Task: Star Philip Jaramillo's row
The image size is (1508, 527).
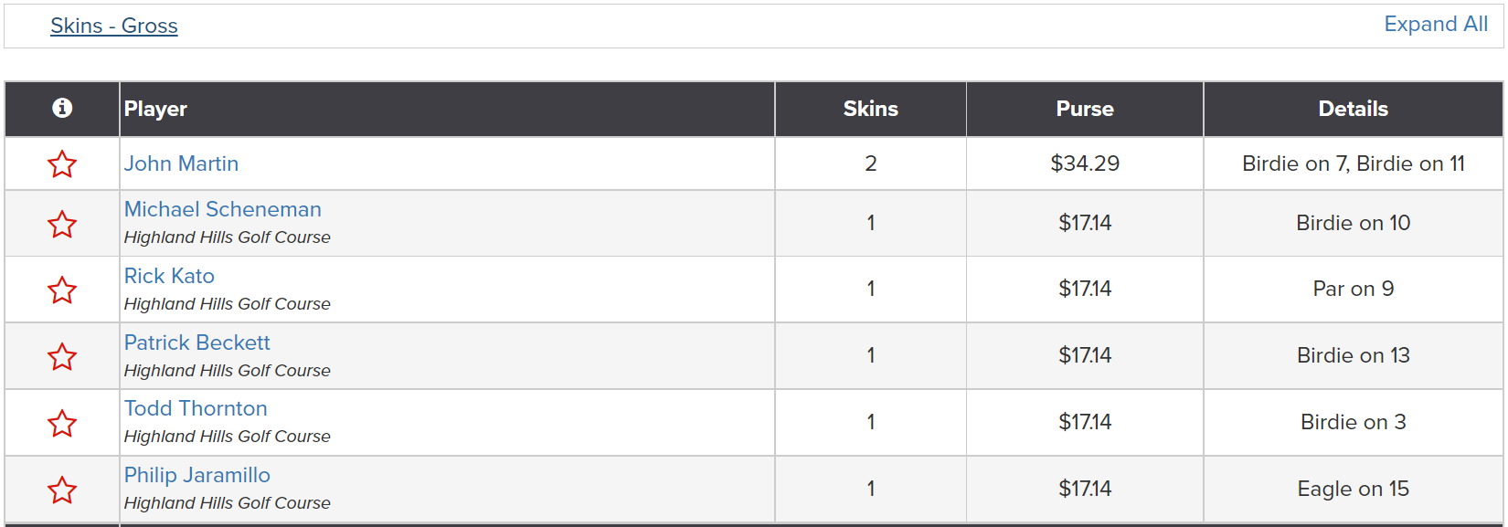Action: (62, 490)
